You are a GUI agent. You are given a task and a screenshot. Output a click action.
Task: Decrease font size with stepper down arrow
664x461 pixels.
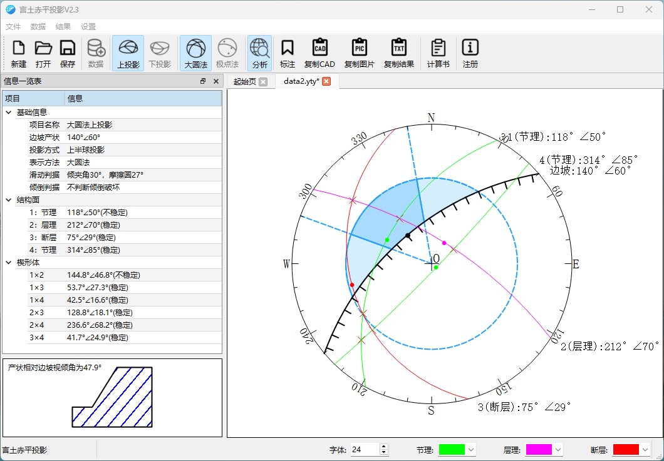[383, 452]
